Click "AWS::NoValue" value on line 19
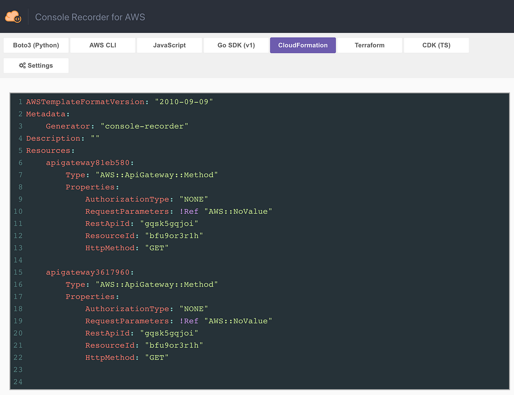This screenshot has width=514, height=395. coord(238,321)
